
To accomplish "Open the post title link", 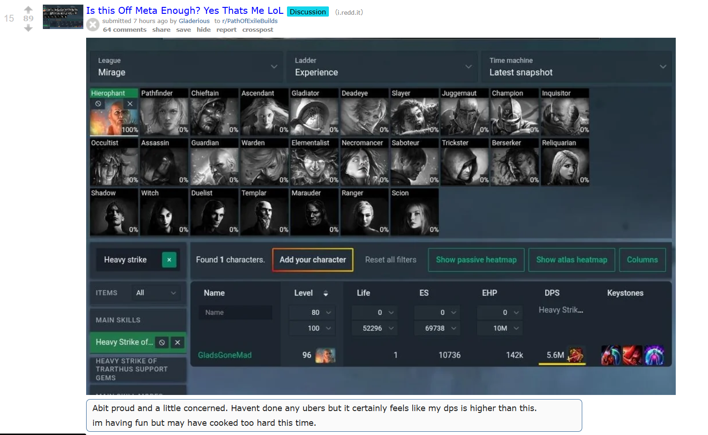I will pyautogui.click(x=185, y=11).
